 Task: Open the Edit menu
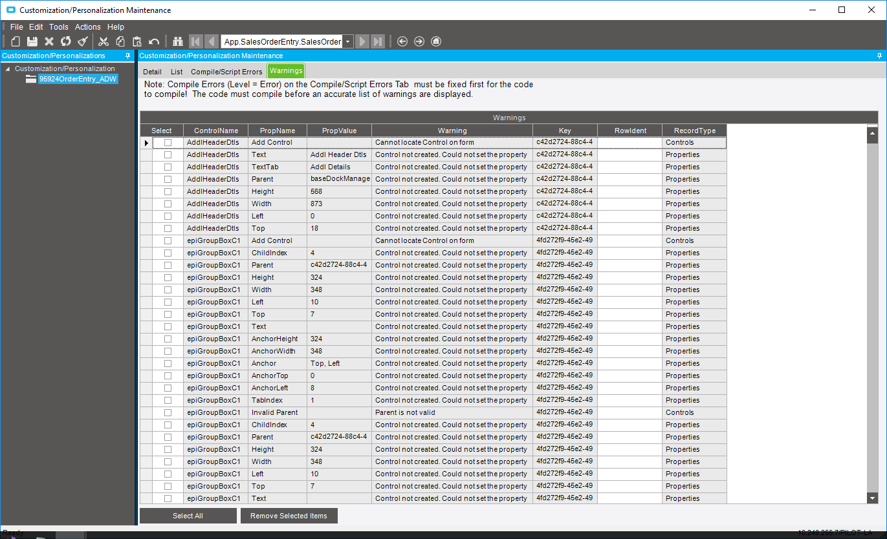coord(36,27)
